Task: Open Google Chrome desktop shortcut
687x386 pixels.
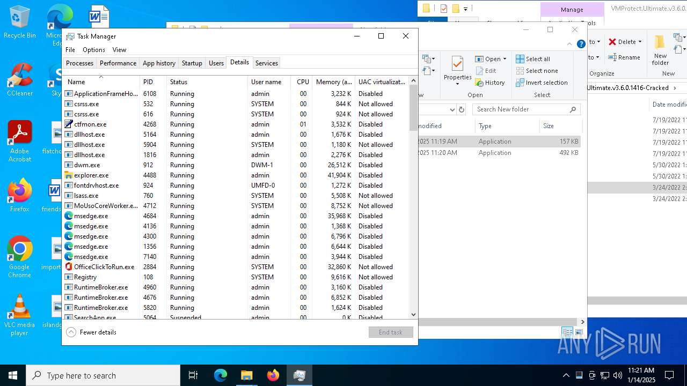Action: coord(19,257)
